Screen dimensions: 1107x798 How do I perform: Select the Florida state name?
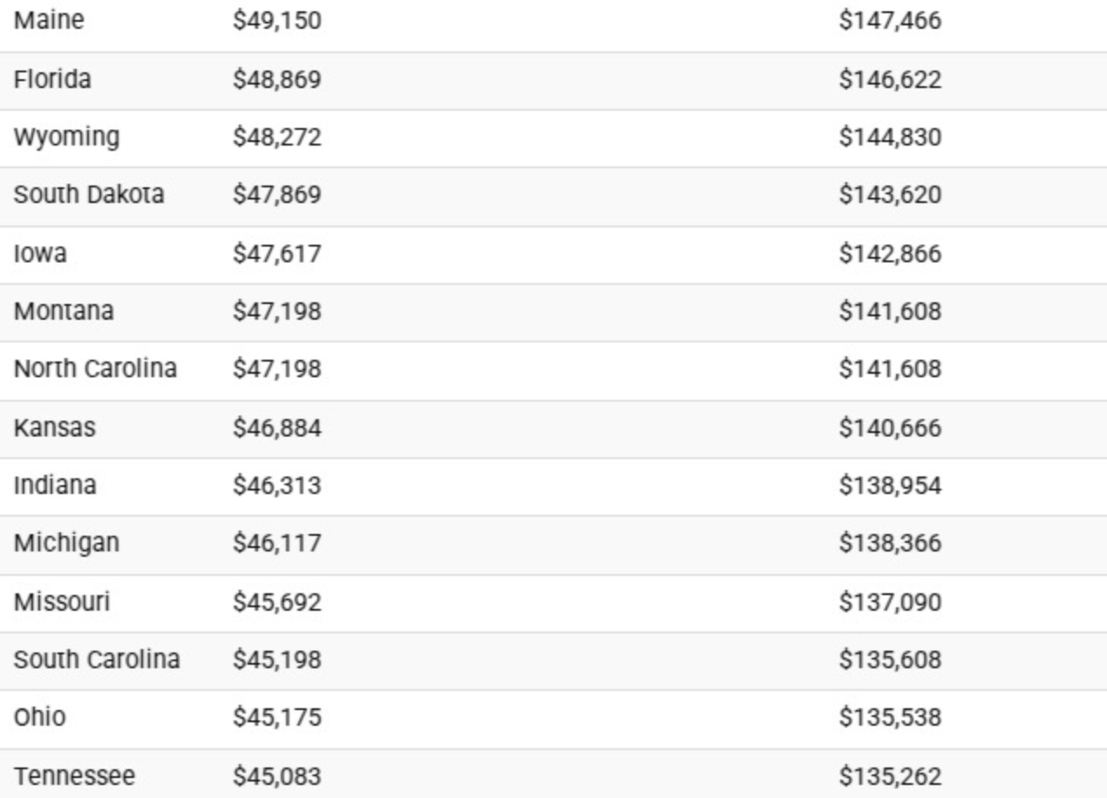click(52, 79)
